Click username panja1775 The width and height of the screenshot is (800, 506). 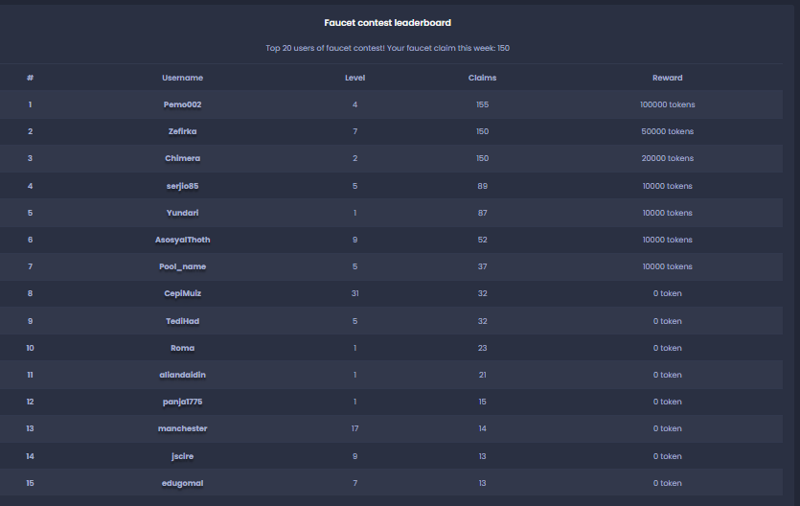click(x=182, y=402)
